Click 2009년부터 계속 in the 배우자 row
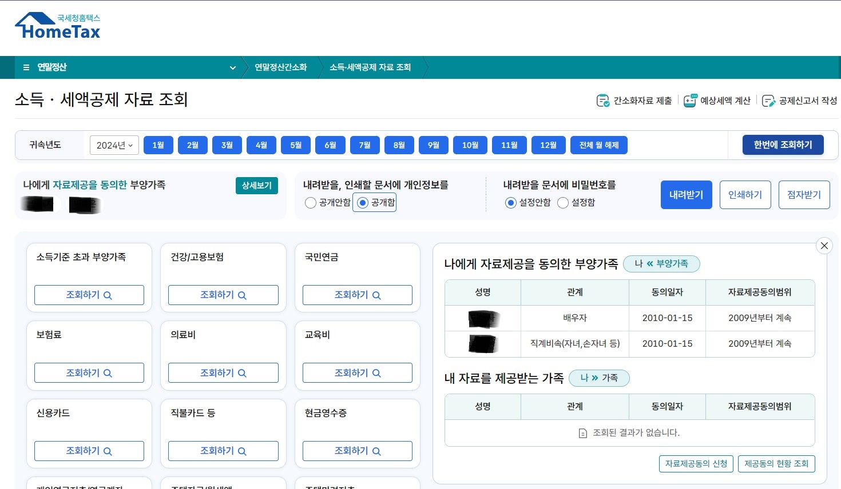Viewport: 841px width, 489px height. point(760,318)
